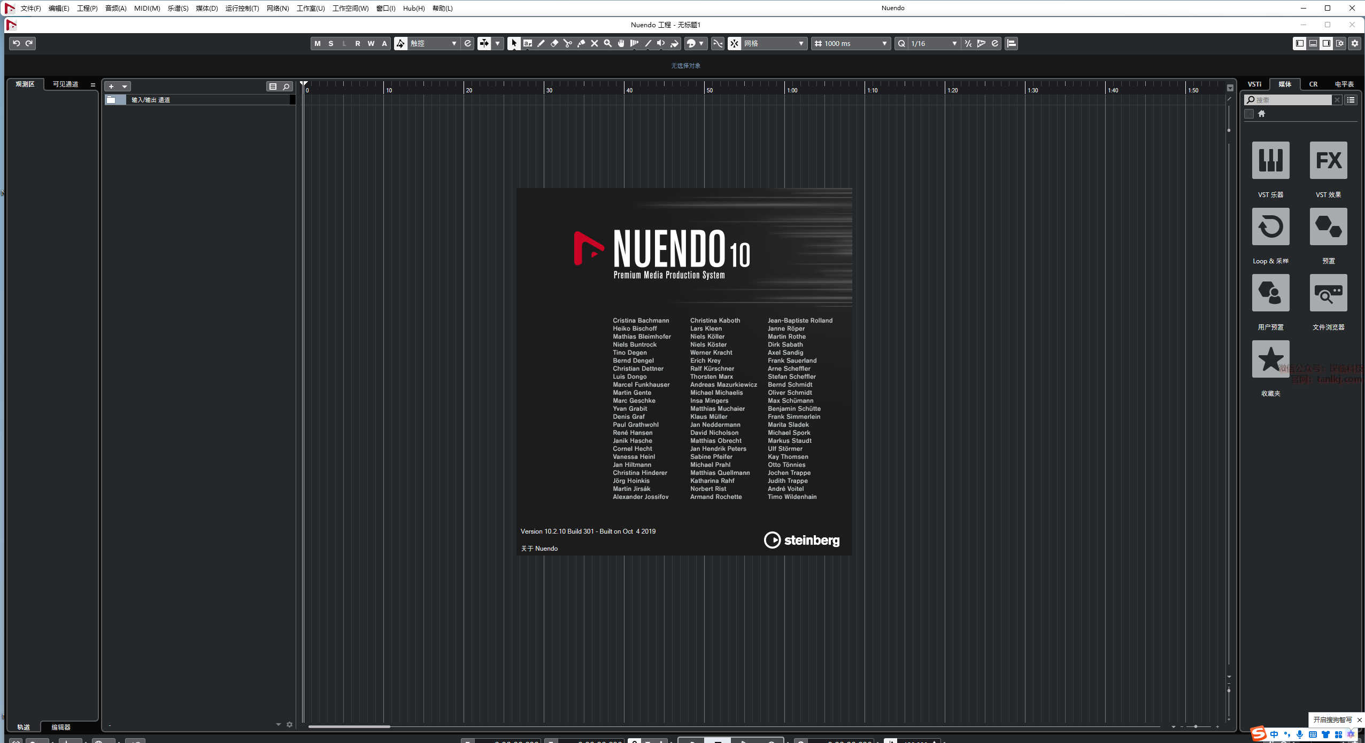Select the Erase tool in toolbar
This screenshot has width=1365, height=743.
(554, 44)
